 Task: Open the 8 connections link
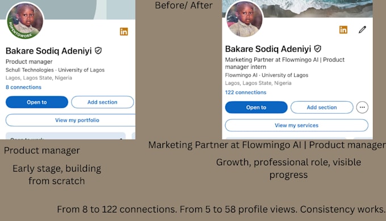[23, 87]
